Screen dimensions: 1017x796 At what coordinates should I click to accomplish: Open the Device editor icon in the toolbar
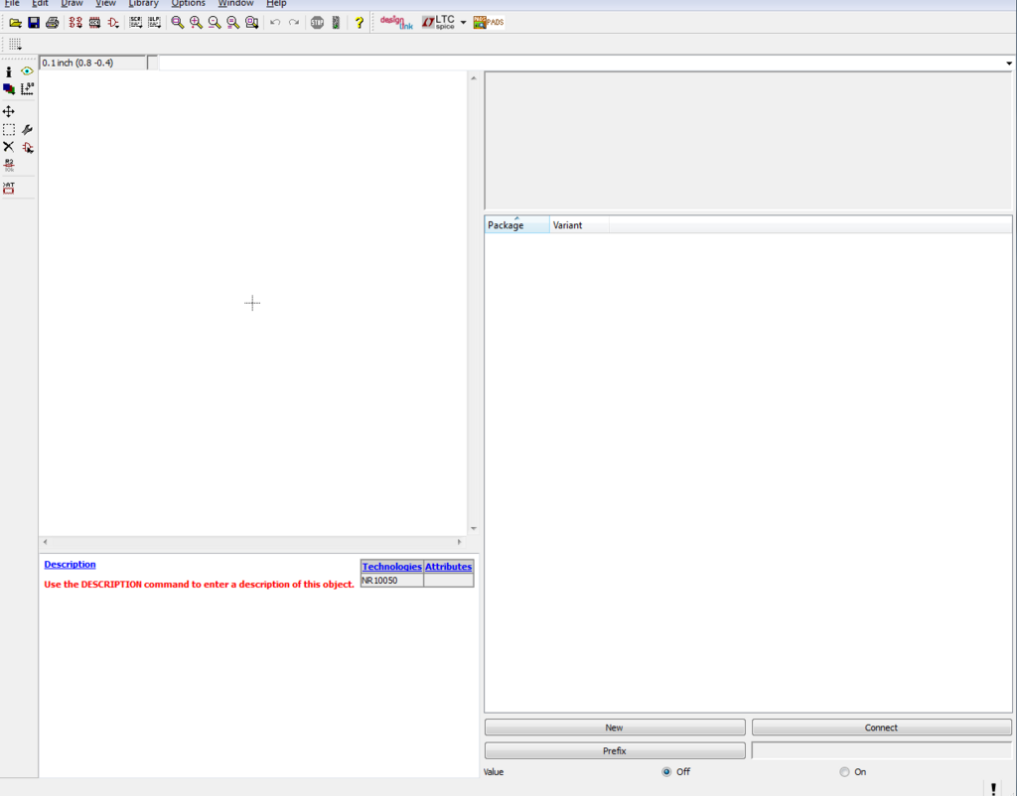75,23
